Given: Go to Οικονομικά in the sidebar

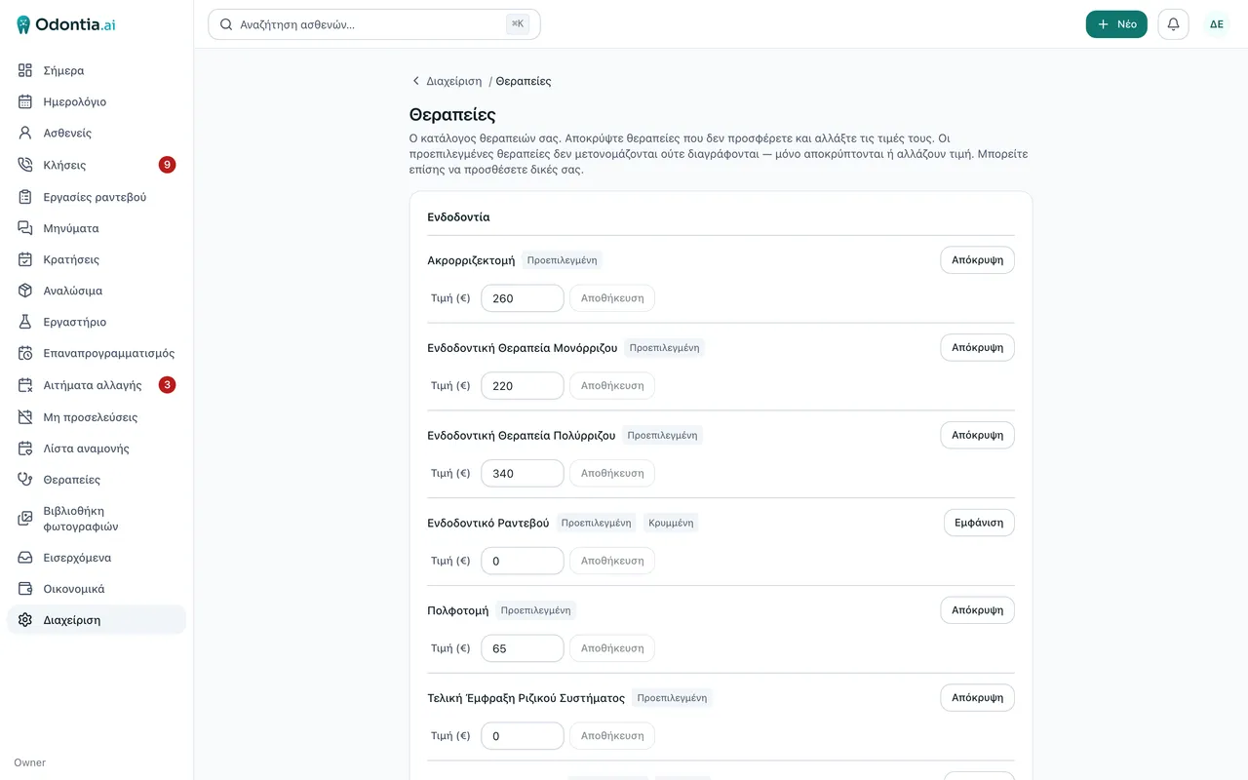Looking at the screenshot, I should (96, 589).
